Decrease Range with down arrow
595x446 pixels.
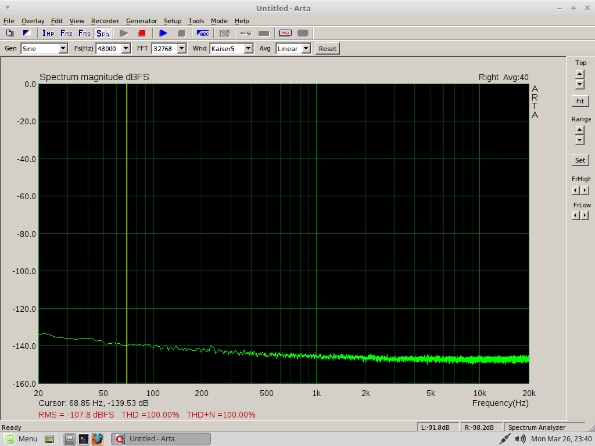tap(580, 141)
